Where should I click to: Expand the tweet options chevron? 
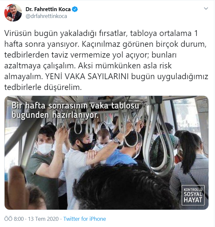point(206,9)
